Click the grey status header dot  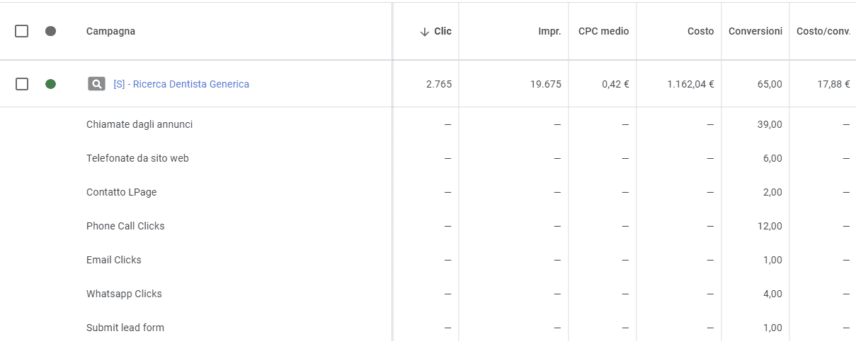tap(50, 31)
